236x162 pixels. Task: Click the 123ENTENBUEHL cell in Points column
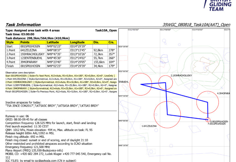(32, 58)
